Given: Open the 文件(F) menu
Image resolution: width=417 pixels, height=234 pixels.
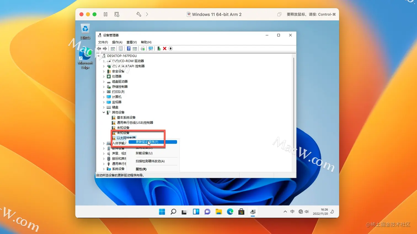Looking at the screenshot, I should pyautogui.click(x=103, y=42).
